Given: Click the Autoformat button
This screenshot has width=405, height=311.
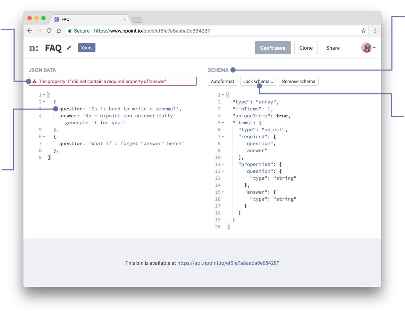Looking at the screenshot, I should 222,81.
